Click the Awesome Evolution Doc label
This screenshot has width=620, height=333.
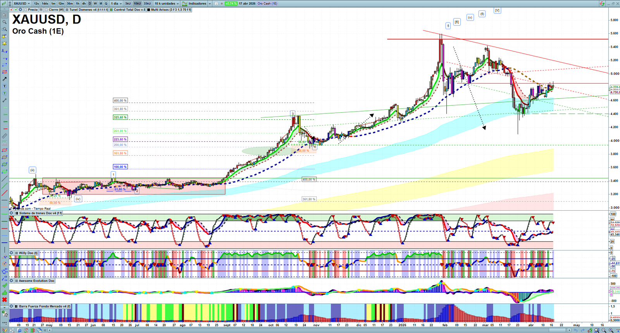37,281
